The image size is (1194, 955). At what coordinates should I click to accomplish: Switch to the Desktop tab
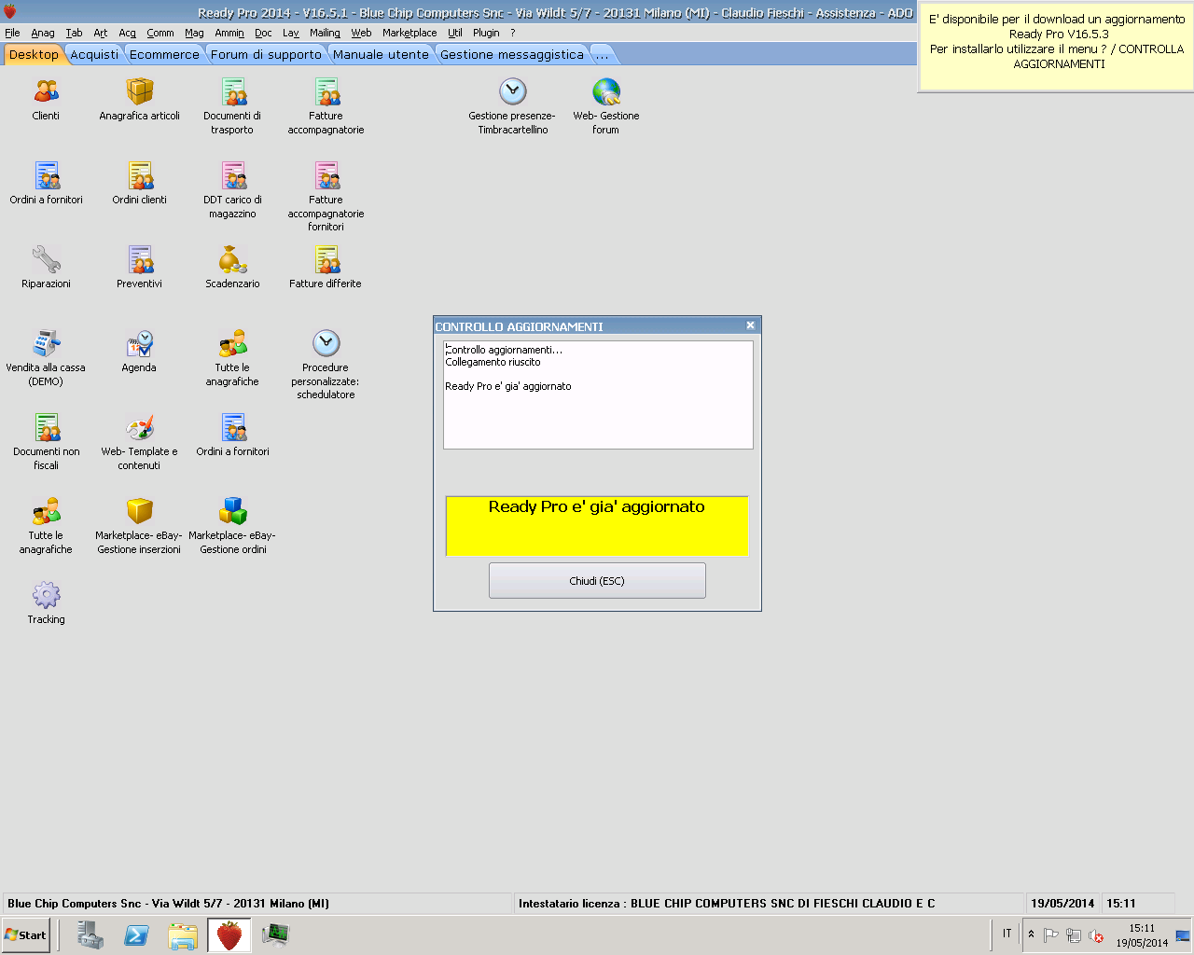pos(34,54)
